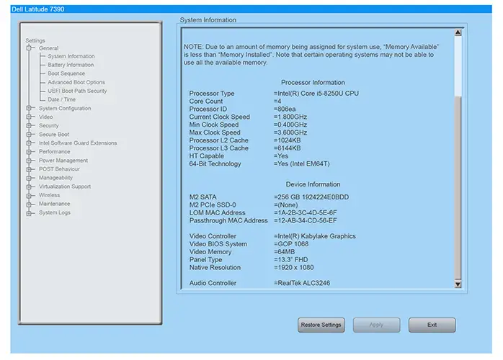Expand the Wireless node
This screenshot has height=360, width=503.
(x=29, y=195)
